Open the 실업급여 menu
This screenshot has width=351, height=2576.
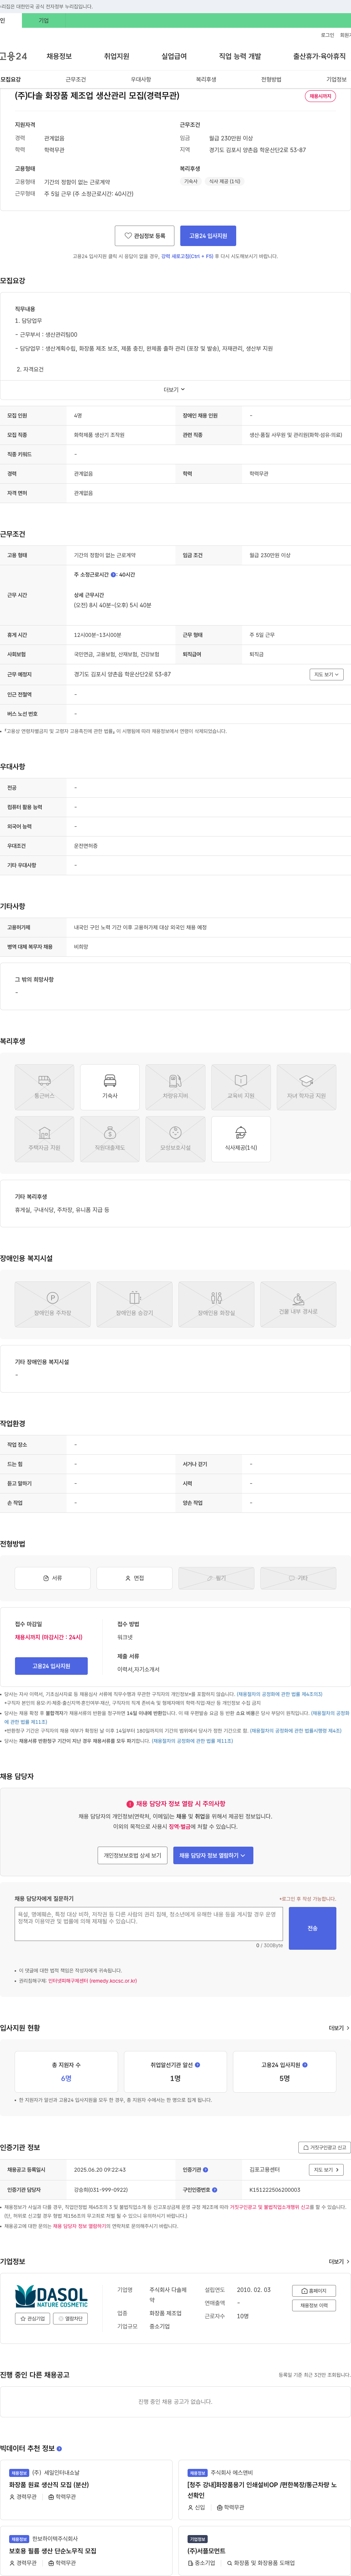click(174, 56)
